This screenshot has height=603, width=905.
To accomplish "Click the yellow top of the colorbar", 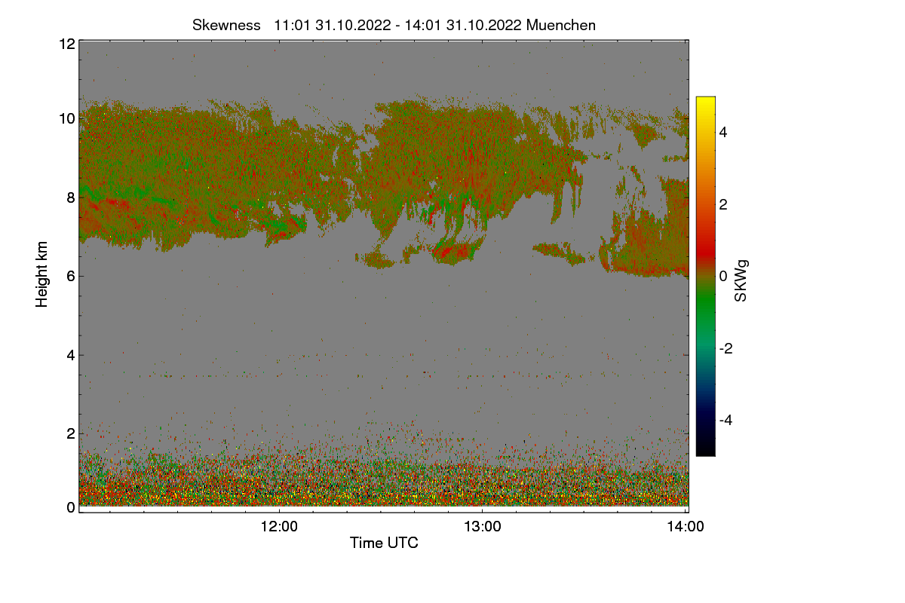I will tap(705, 103).
